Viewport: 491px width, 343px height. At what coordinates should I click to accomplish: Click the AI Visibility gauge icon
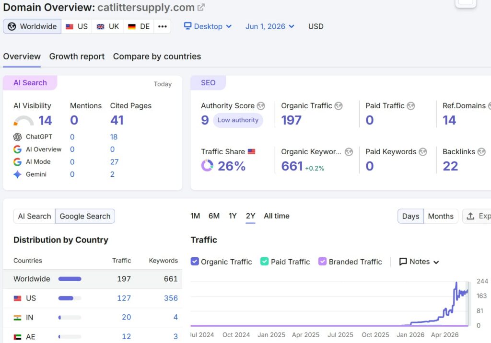23,121
